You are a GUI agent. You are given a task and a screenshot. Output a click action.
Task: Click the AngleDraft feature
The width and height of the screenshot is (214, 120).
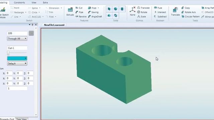pos(95,16)
